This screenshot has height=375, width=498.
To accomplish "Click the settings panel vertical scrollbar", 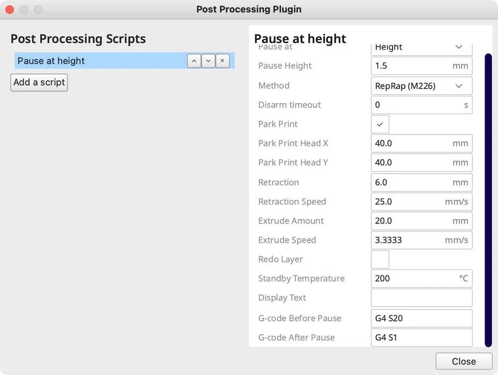I will coord(488,199).
